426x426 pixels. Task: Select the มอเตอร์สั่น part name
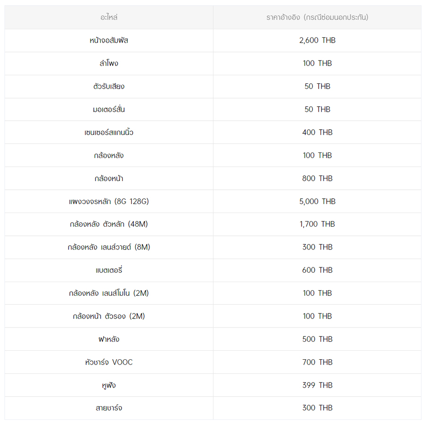coord(109,109)
